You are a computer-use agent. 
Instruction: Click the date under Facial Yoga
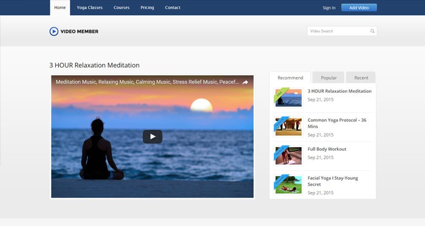pyautogui.click(x=321, y=193)
